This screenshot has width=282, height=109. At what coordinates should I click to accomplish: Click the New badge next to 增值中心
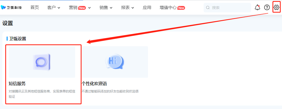181,8
